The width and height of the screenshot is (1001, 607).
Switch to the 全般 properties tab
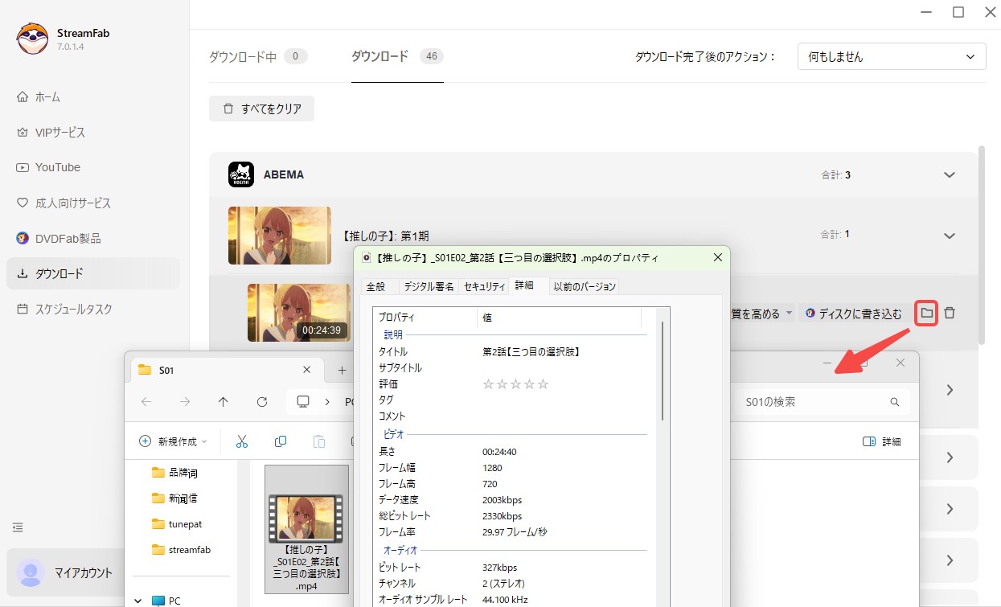click(378, 285)
